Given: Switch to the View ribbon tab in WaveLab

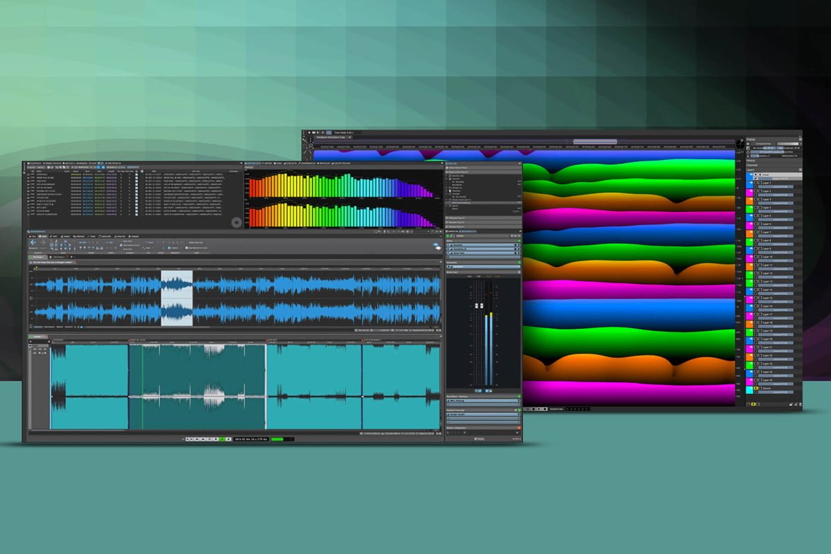Looking at the screenshot, I should point(43,236).
